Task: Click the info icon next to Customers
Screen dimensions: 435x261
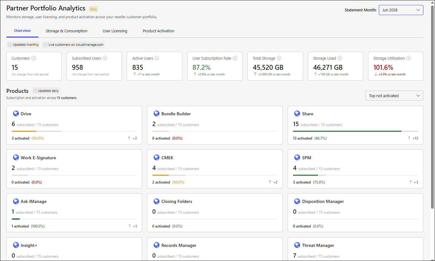Action: (x=34, y=58)
